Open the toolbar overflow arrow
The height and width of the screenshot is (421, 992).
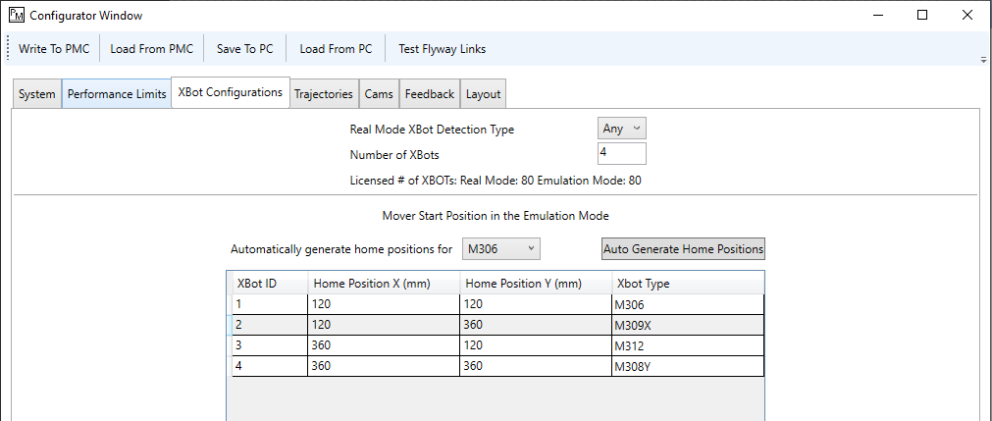click(983, 59)
